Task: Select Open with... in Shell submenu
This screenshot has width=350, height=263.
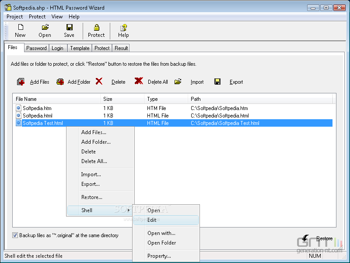Action: click(x=166, y=233)
